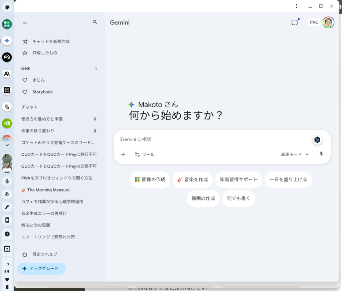Click the microphone icon in prompt box

[x=321, y=154]
